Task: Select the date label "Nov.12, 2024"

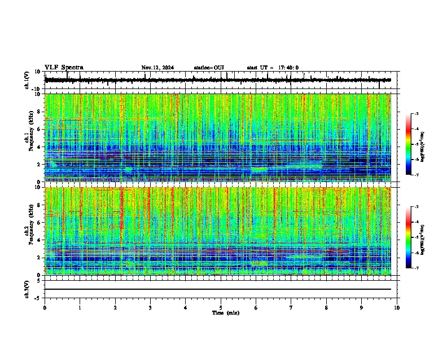Action: coord(157,68)
